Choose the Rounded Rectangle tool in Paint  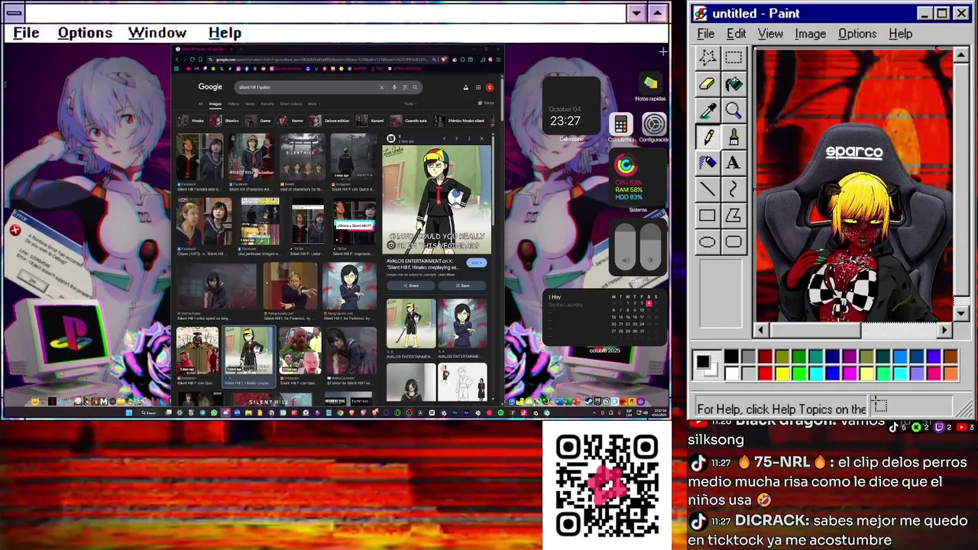733,242
